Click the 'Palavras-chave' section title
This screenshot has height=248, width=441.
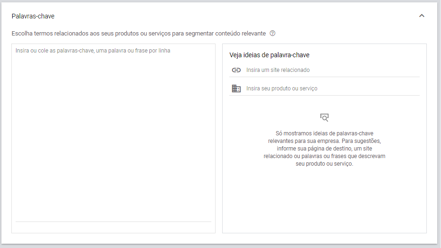pyautogui.click(x=33, y=16)
